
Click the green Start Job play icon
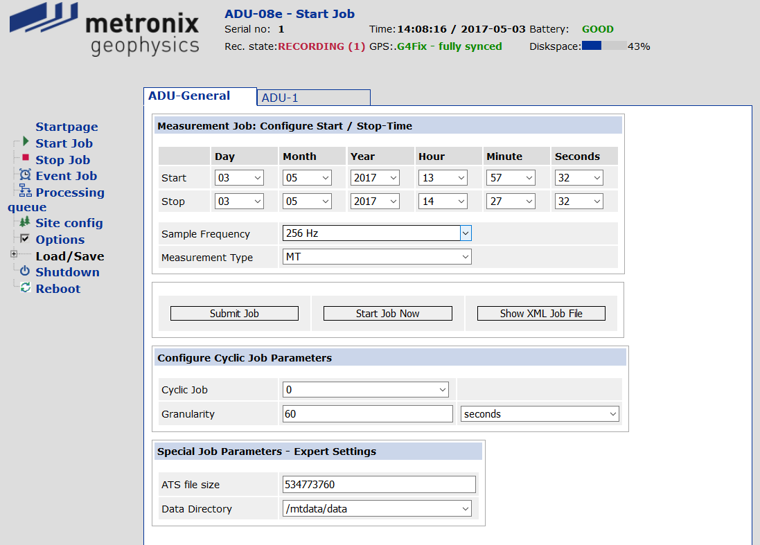click(x=26, y=141)
